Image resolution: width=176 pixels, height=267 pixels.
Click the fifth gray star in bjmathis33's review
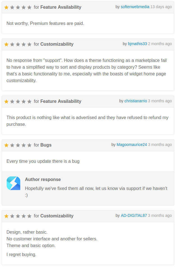pos(29,44)
